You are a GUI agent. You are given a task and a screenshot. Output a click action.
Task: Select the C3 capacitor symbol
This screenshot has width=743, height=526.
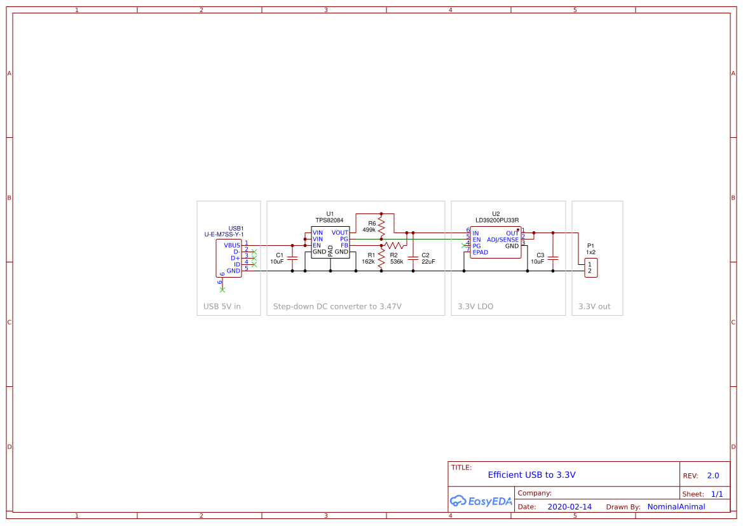pos(553,258)
